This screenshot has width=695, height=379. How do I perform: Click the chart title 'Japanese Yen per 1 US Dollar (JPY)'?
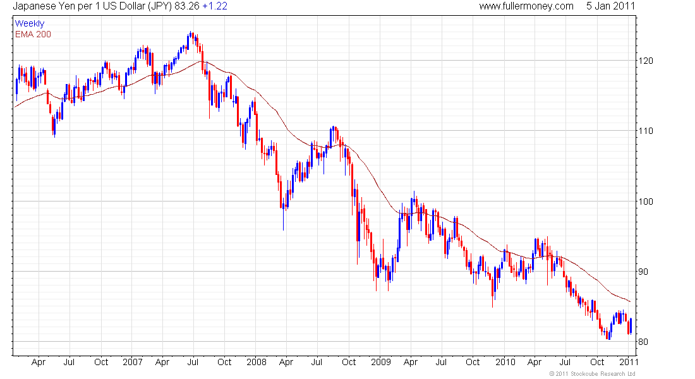click(92, 6)
